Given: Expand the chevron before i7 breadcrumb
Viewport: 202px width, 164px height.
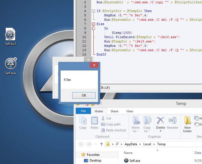Looking at the screenshot, I should (113, 144).
